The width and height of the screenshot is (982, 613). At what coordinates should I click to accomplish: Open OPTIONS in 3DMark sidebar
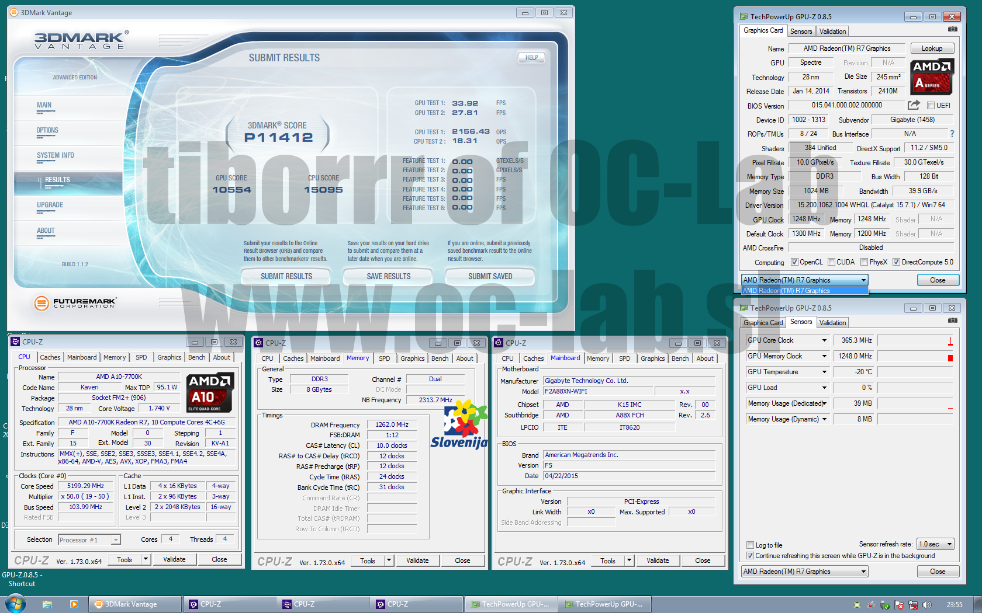47,130
